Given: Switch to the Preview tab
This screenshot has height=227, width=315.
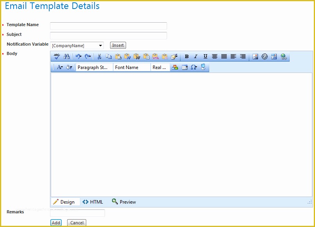Looking at the screenshot, I should click(124, 202).
